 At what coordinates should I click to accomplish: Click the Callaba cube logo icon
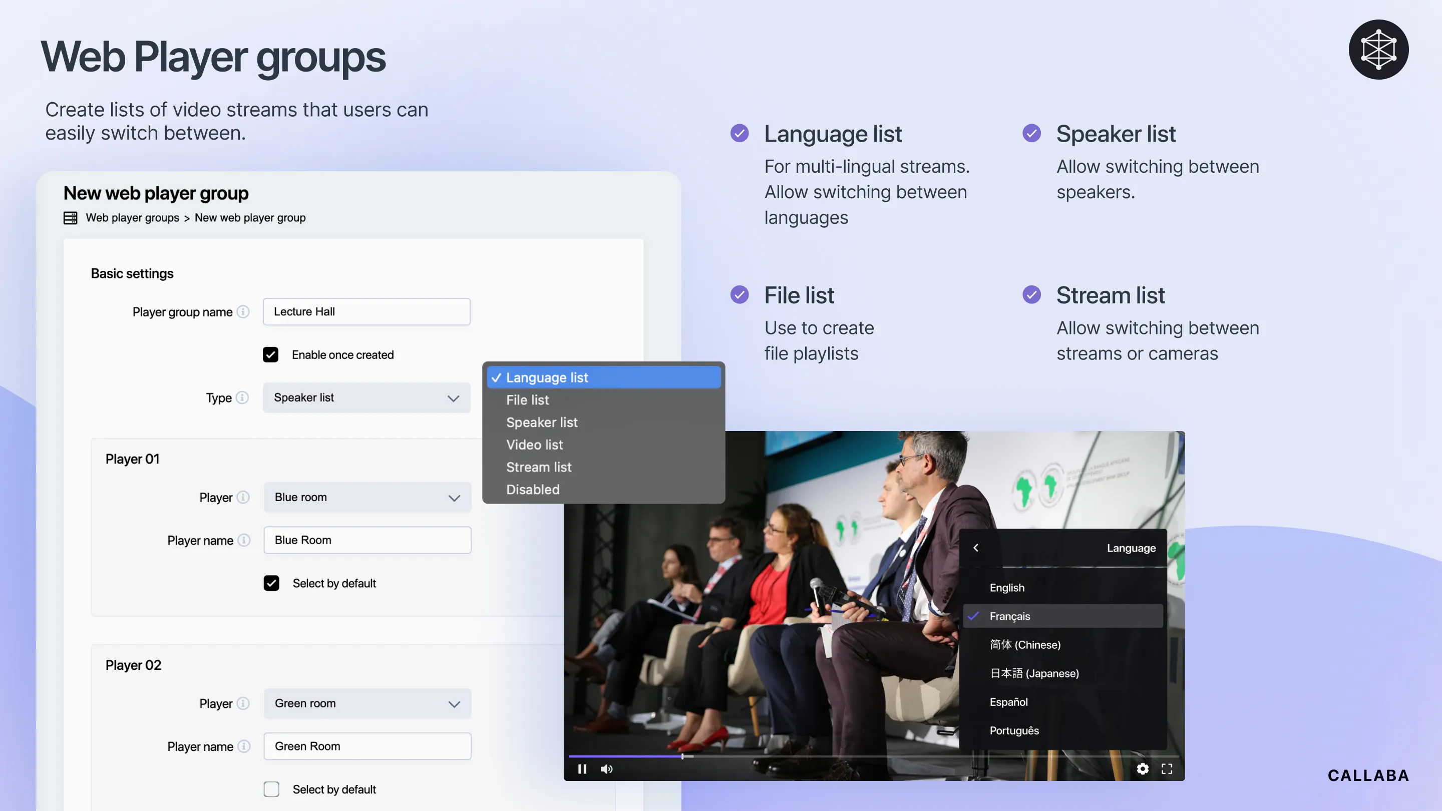(1378, 50)
